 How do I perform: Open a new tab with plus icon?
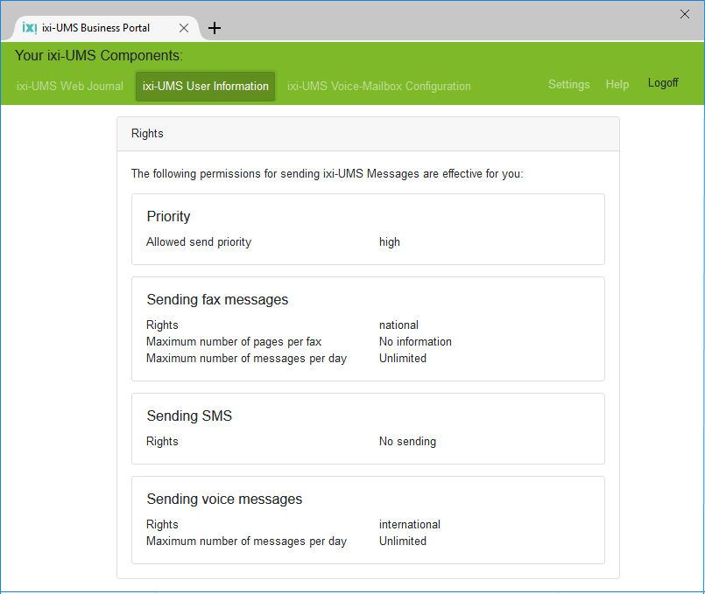pyautogui.click(x=215, y=28)
